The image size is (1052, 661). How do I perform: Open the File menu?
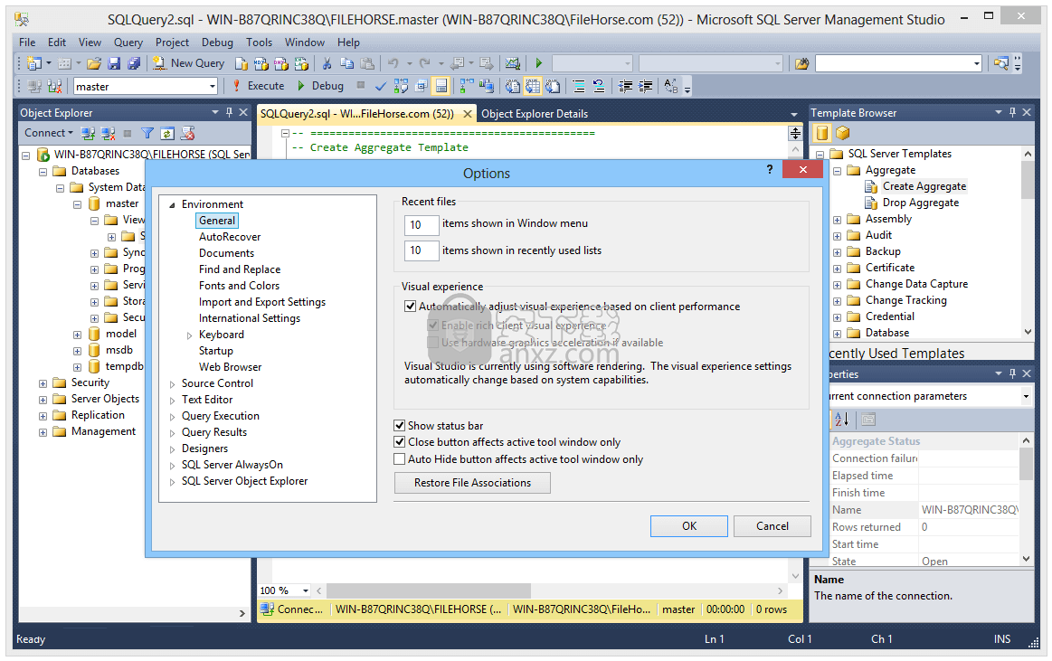[x=27, y=42]
